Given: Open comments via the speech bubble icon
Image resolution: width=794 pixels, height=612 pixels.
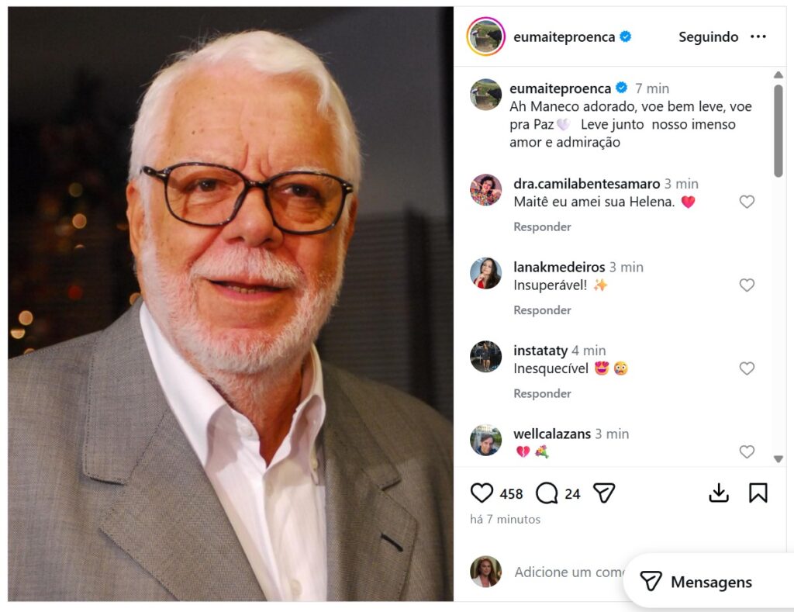Looking at the screenshot, I should click(547, 493).
